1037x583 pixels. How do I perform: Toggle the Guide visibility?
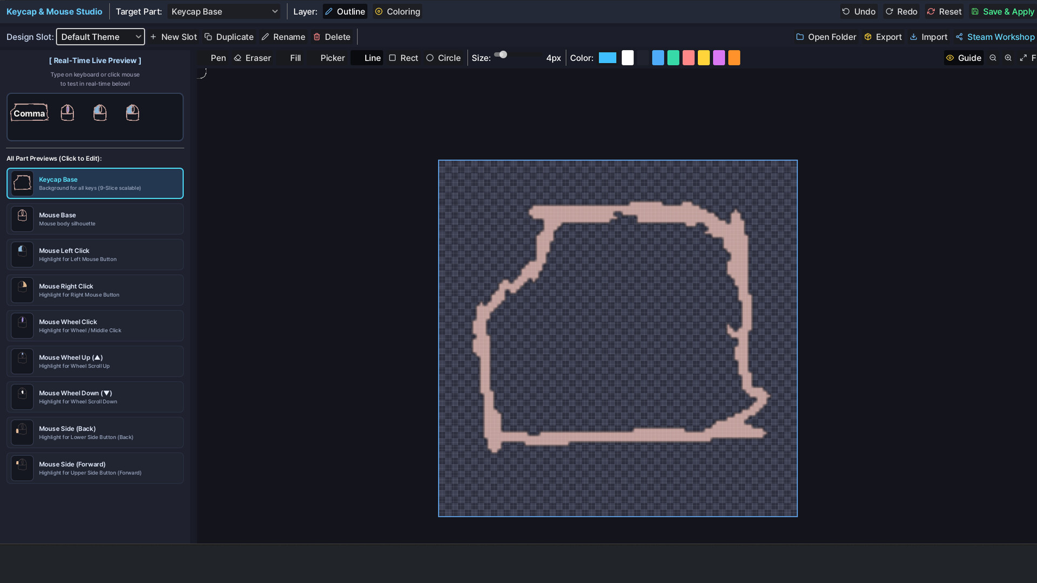(x=964, y=58)
